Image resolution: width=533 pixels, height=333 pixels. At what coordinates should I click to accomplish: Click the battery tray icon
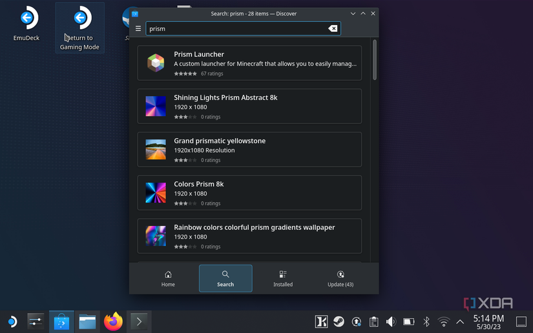click(408, 321)
